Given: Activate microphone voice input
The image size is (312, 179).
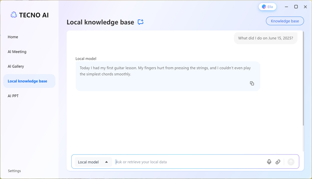Looking at the screenshot, I should 269,162.
